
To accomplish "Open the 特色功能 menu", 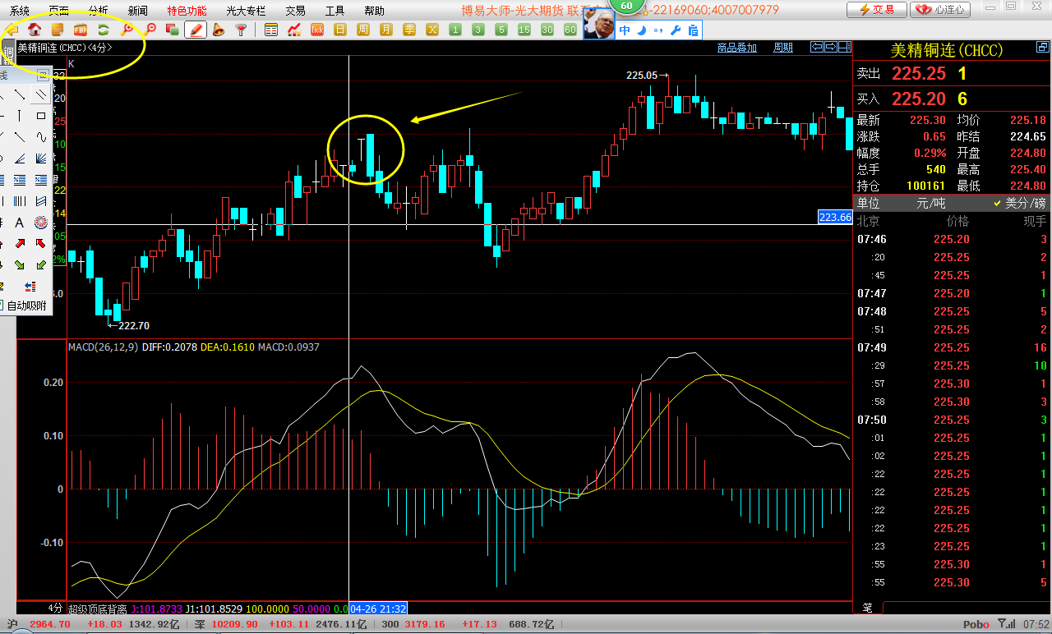I will [x=187, y=11].
